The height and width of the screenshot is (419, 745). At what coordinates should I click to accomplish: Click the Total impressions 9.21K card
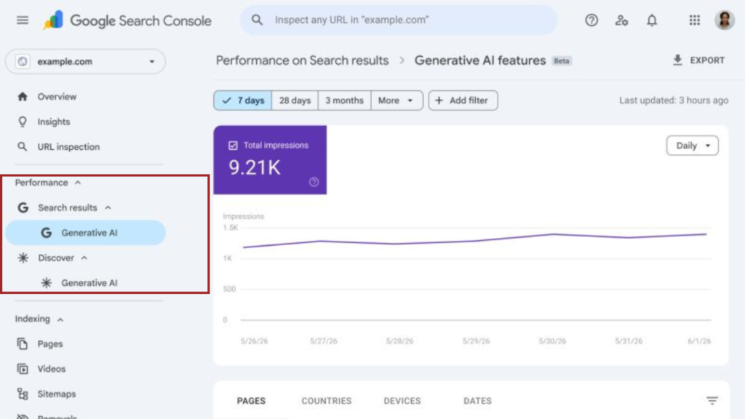point(270,159)
